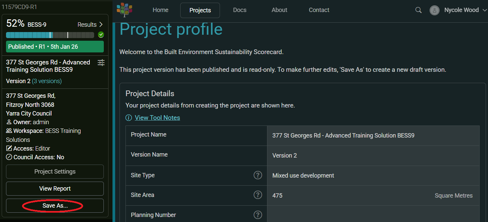Switch to the Docs section
This screenshot has width=488, height=222.
click(239, 10)
